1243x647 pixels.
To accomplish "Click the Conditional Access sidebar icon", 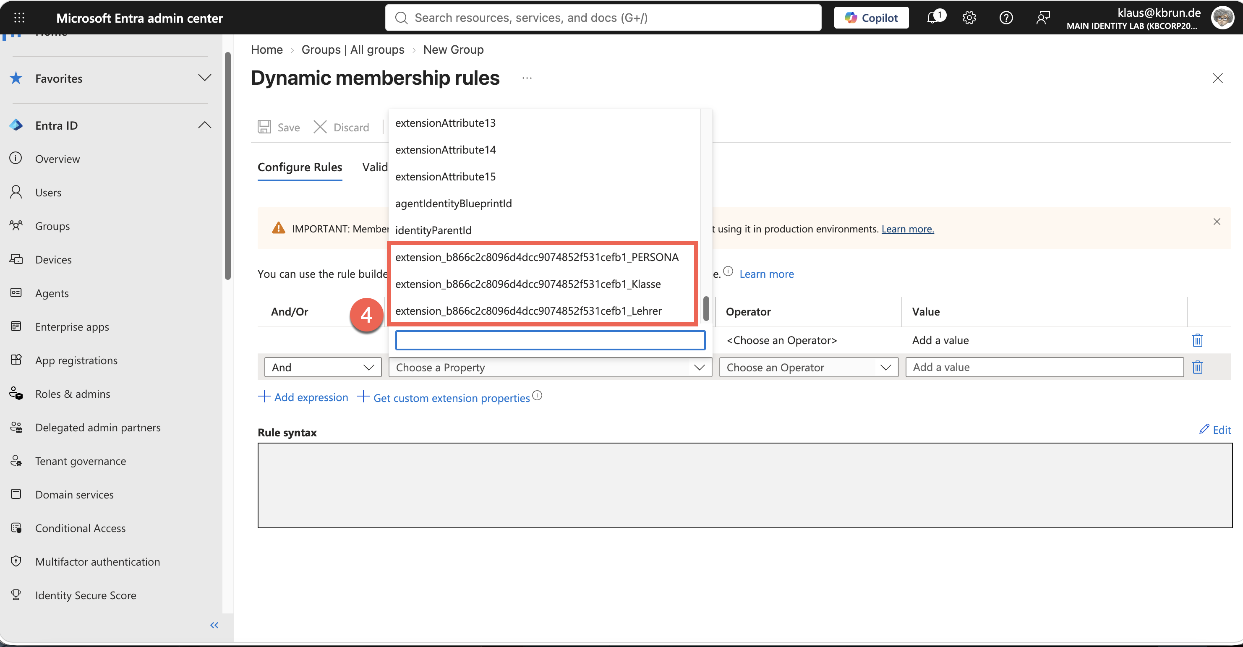I will coord(16,528).
